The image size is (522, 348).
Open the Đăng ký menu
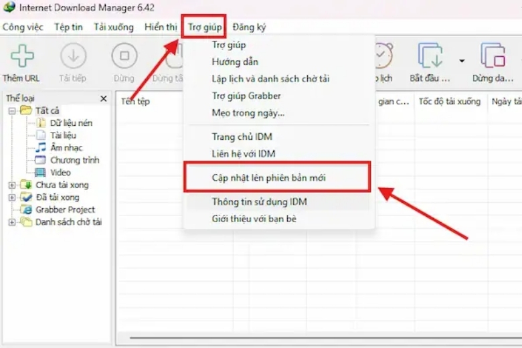[250, 27]
